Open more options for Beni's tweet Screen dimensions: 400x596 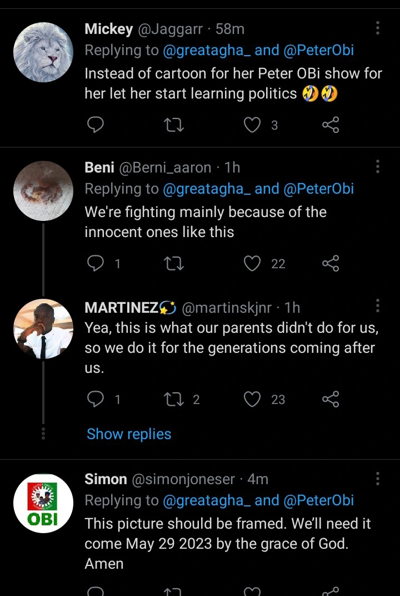click(378, 166)
